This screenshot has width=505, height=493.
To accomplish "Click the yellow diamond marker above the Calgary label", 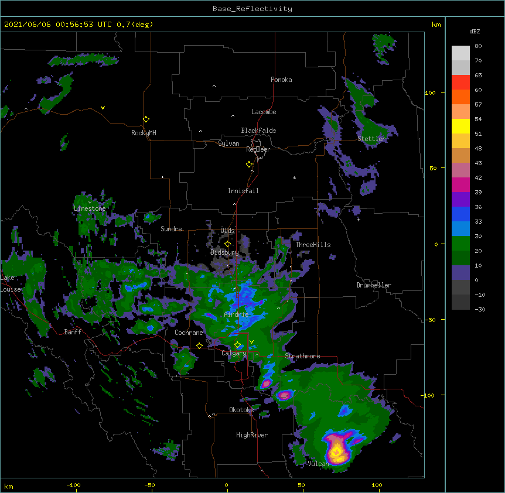I will [237, 345].
